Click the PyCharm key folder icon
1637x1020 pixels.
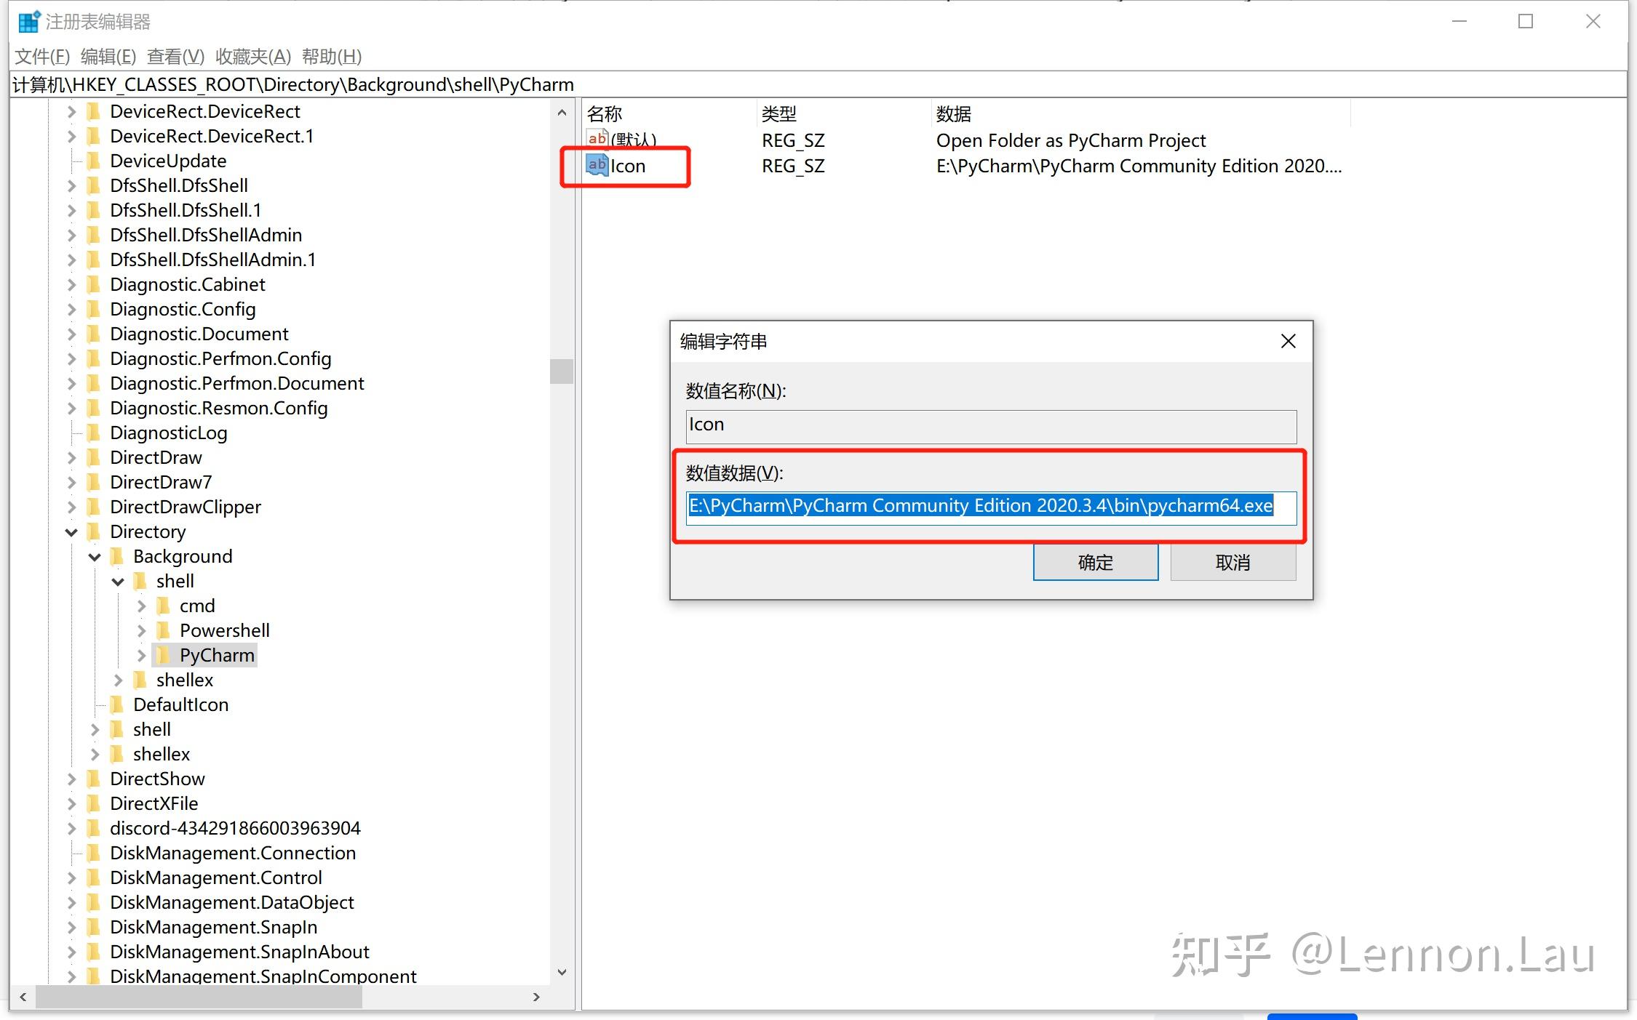pos(164,655)
